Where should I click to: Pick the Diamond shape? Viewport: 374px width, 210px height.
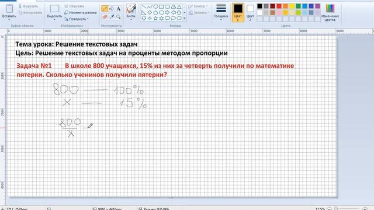[x=150, y=13]
